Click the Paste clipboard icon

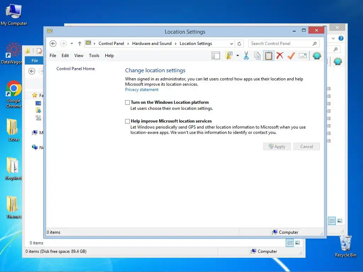point(269,56)
